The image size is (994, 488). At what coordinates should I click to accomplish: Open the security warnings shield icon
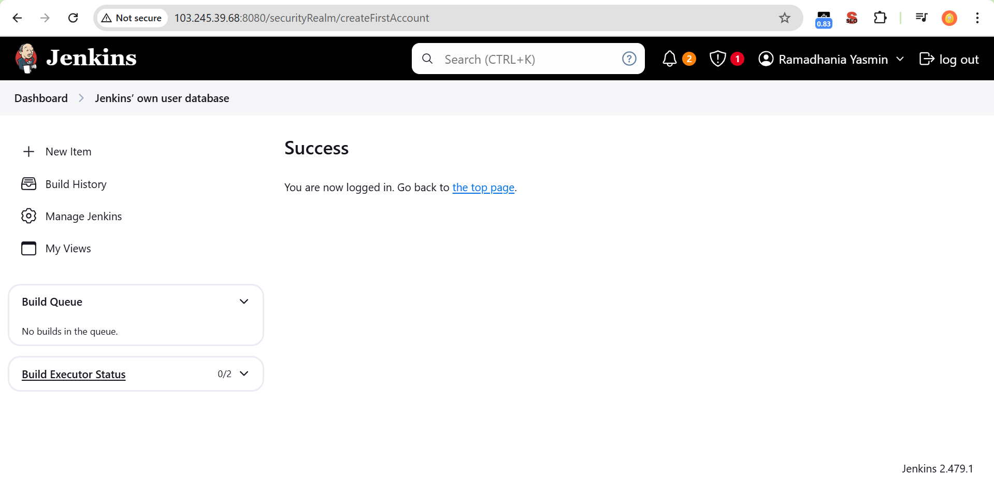point(717,59)
